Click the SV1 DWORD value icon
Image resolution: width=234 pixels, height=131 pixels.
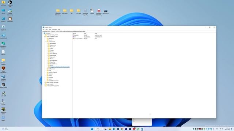pyautogui.click(x=73, y=37)
